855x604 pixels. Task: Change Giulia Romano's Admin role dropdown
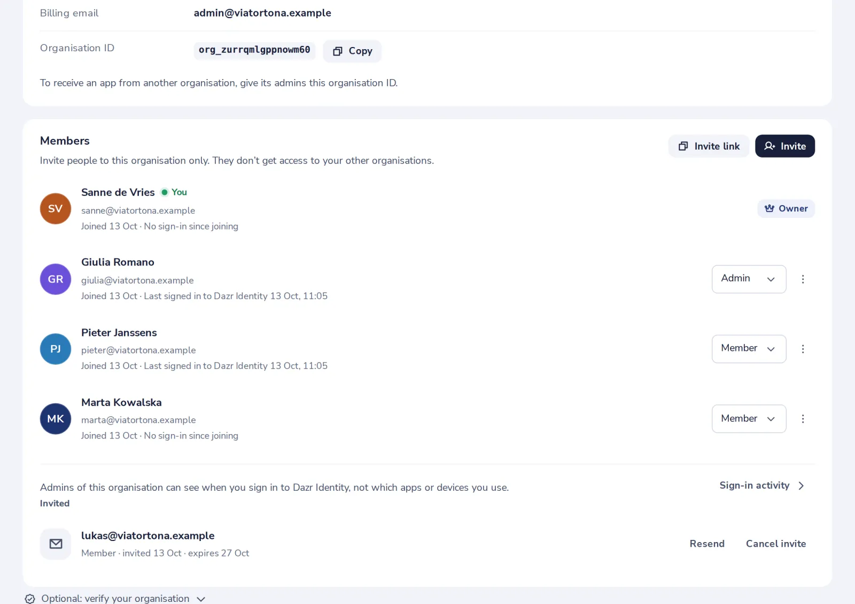coord(749,279)
